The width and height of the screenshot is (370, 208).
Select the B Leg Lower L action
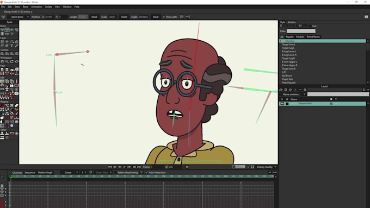pyautogui.click(x=289, y=52)
